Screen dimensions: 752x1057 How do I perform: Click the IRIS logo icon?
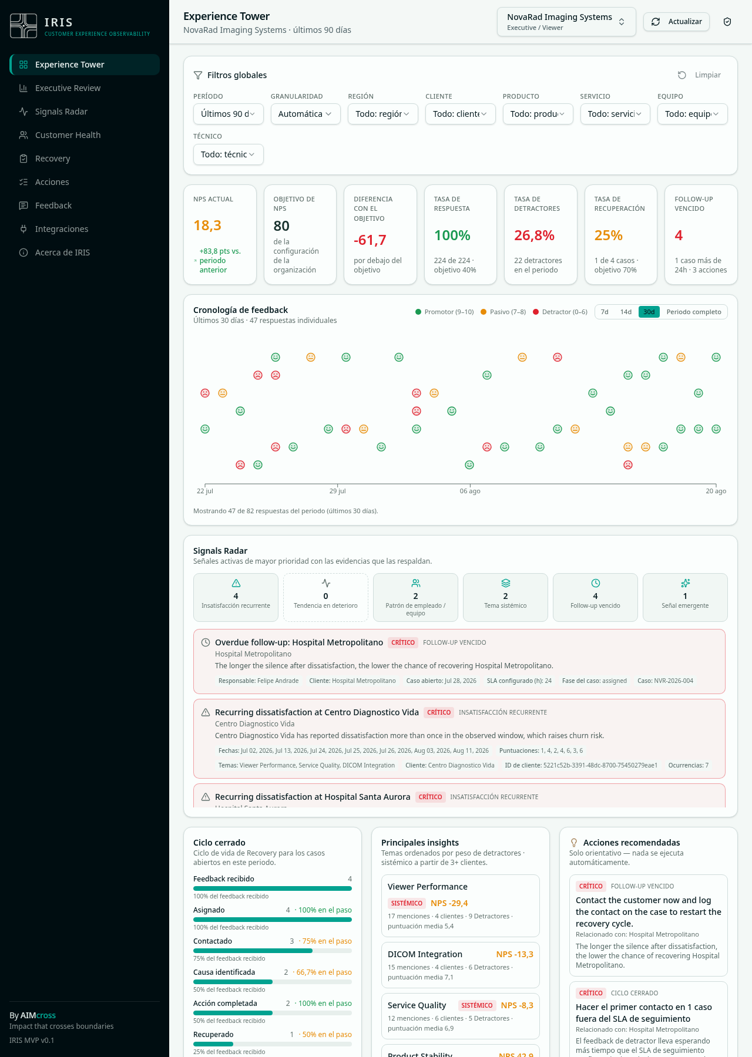pyautogui.click(x=23, y=26)
